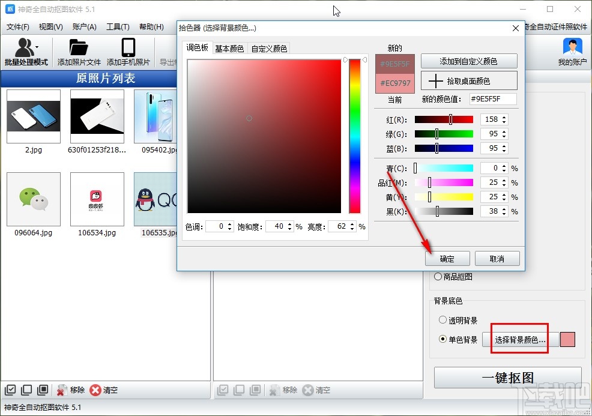Open 我的账户 account icon

[x=573, y=47]
